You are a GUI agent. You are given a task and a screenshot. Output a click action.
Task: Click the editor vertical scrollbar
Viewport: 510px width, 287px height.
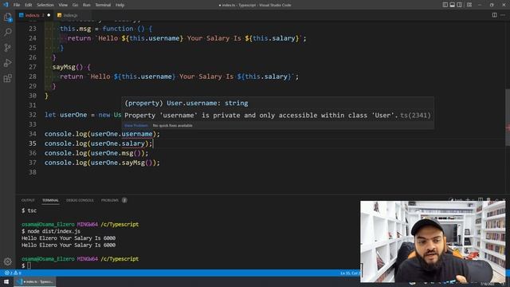pyautogui.click(x=508, y=118)
